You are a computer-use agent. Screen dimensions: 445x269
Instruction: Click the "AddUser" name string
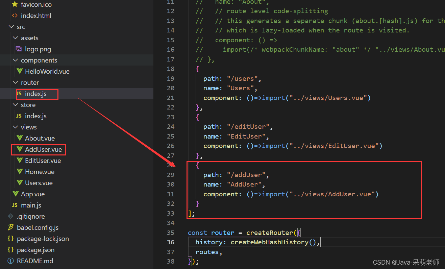click(x=244, y=184)
